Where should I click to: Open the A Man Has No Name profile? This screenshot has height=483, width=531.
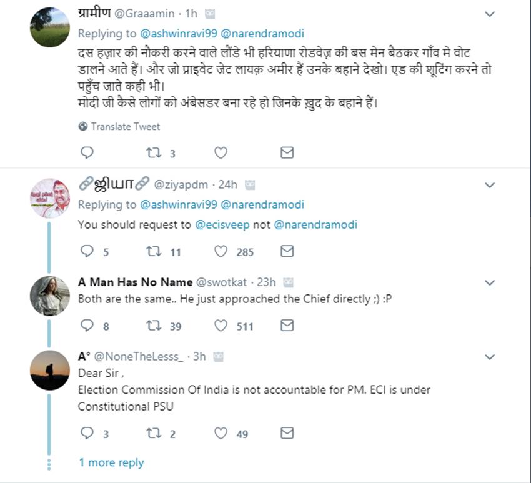(x=135, y=282)
